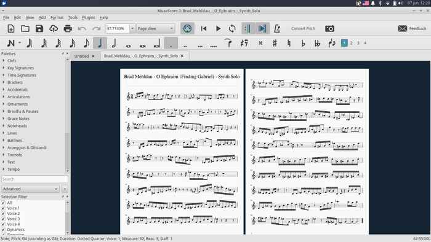Uncheck Voice 1 in Selection Filter
Screen dimensions: 431x242
coord(3,208)
